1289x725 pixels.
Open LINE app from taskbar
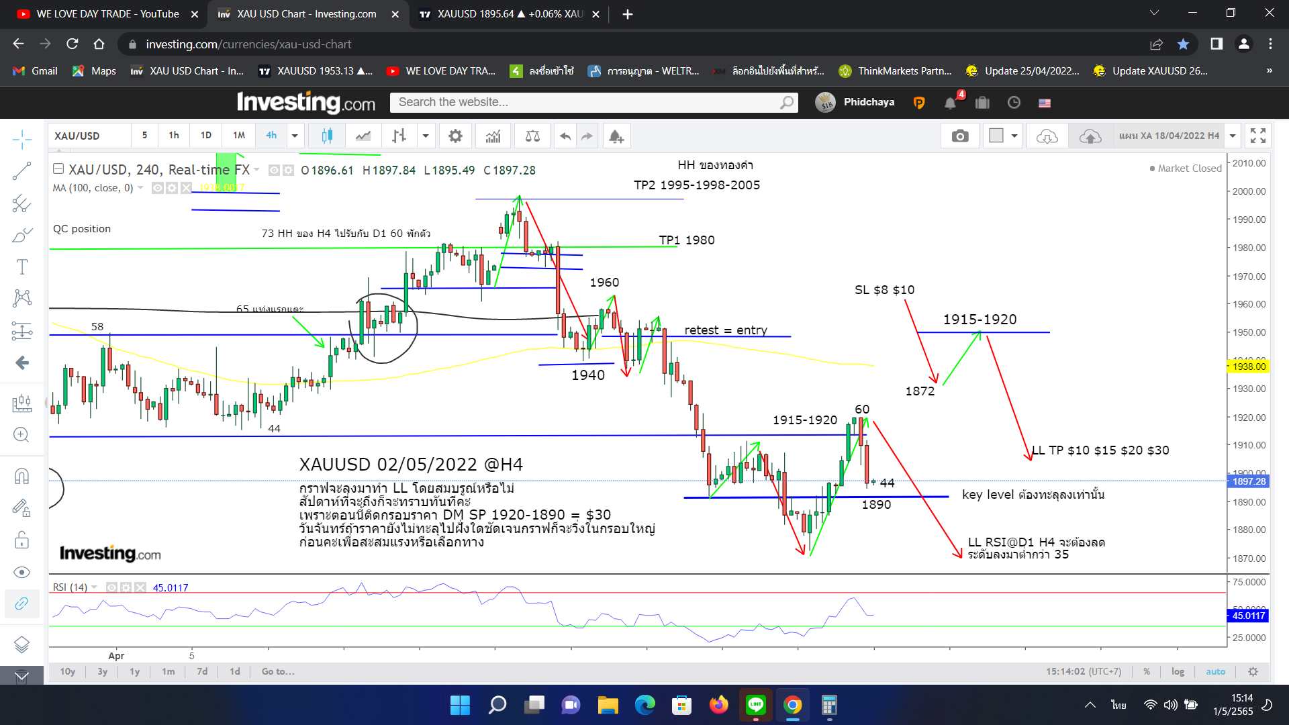(756, 705)
